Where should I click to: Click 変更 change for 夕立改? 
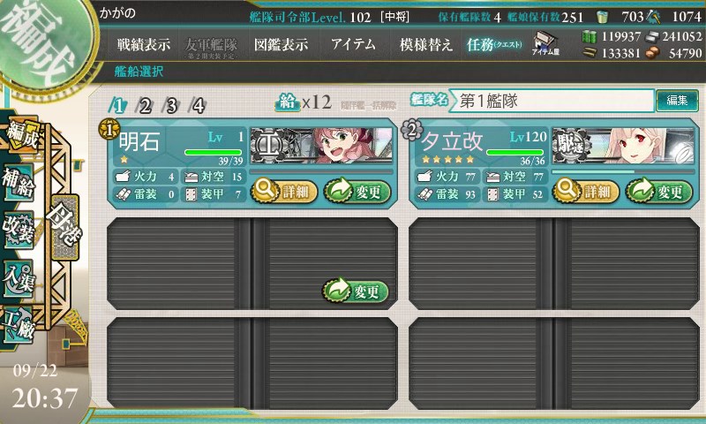pos(659,192)
